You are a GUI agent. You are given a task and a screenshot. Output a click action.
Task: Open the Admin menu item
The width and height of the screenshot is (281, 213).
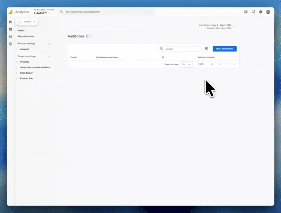click(x=21, y=30)
